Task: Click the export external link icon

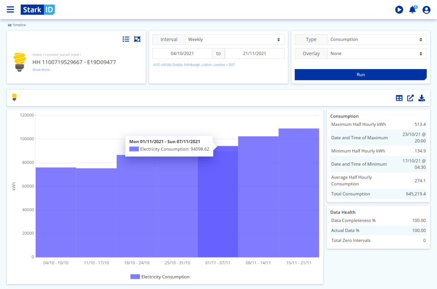Action: tap(410, 98)
